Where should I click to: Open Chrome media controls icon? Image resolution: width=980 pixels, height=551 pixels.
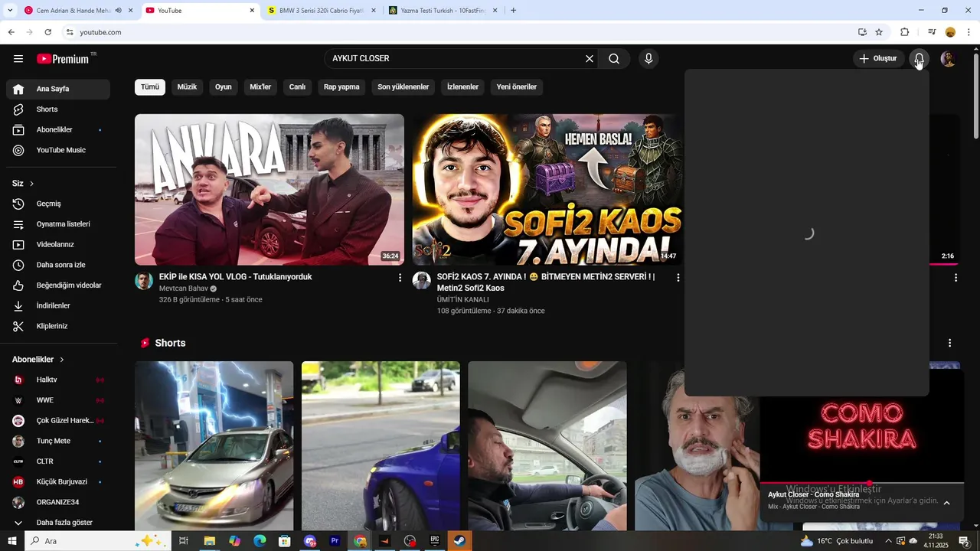[932, 32]
